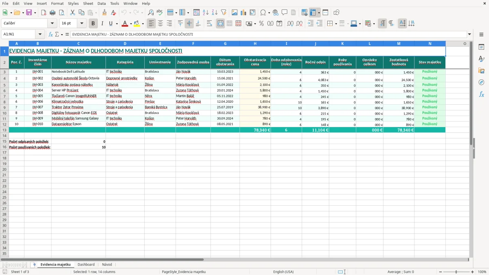Click the Insert Comment icon
Image resolution: width=489 pixels, height=275 pixels.
point(284,13)
